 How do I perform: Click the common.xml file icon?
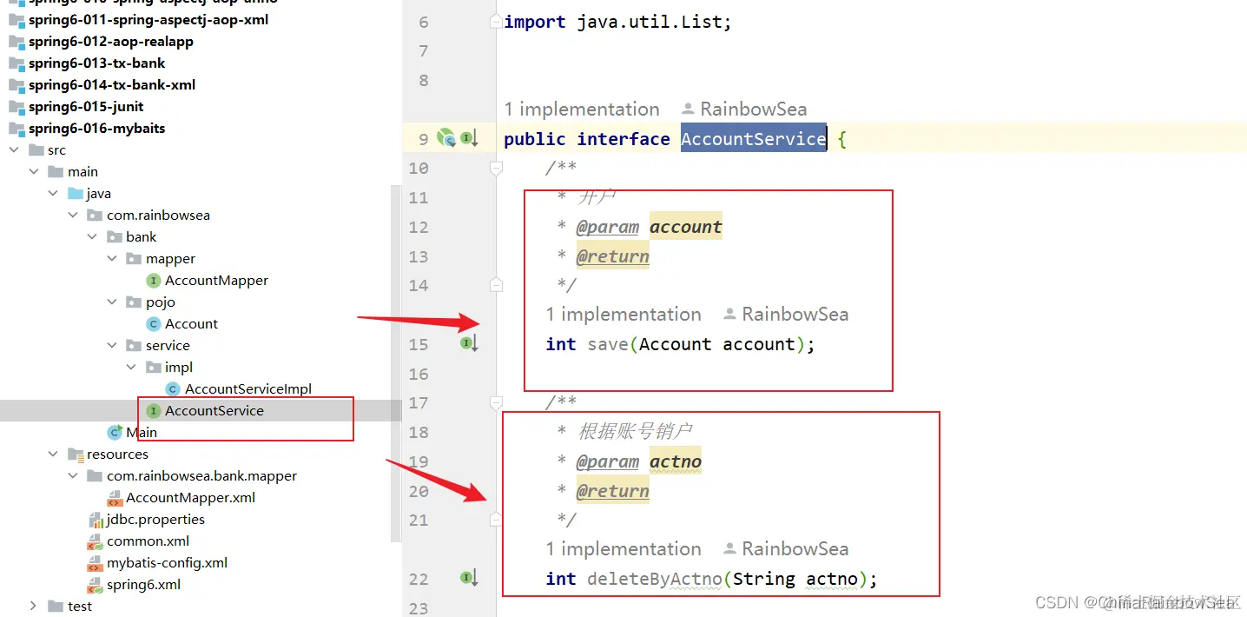pyautogui.click(x=96, y=541)
